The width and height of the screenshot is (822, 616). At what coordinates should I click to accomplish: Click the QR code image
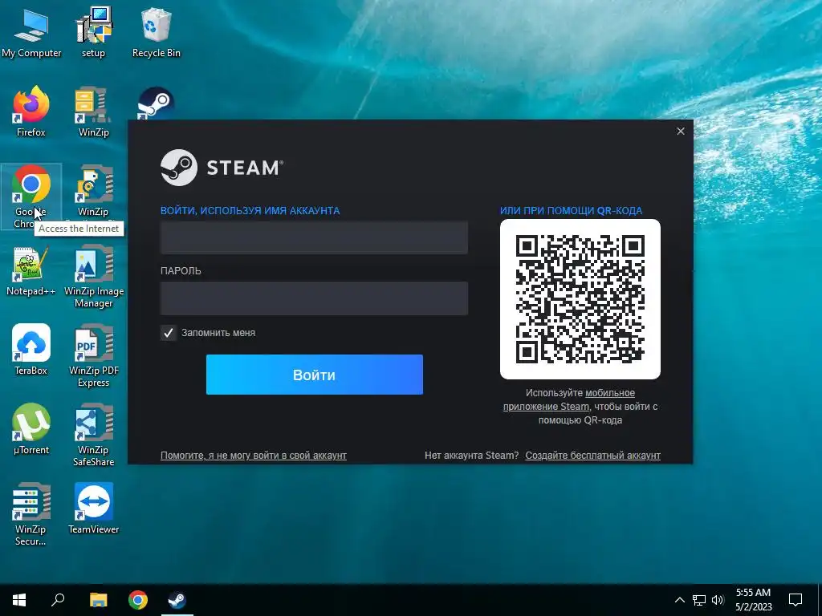click(x=580, y=299)
